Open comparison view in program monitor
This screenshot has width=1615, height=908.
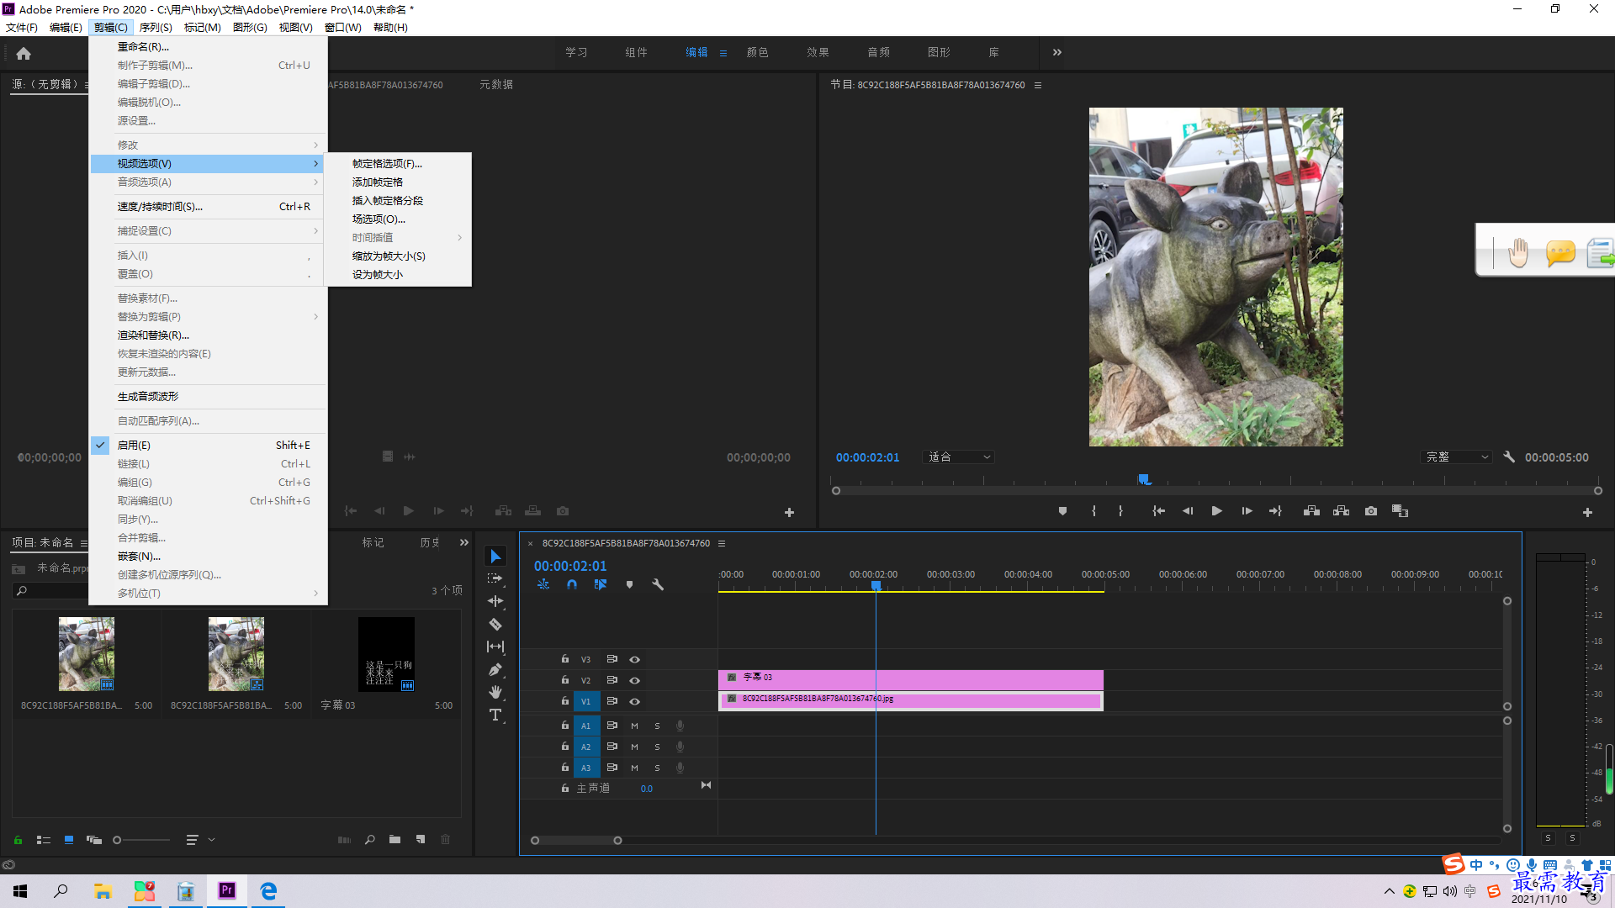[1400, 511]
